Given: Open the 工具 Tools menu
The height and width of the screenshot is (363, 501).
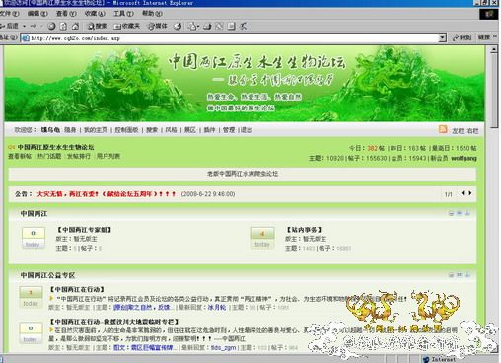Looking at the screenshot, I should pyautogui.click(x=123, y=14).
